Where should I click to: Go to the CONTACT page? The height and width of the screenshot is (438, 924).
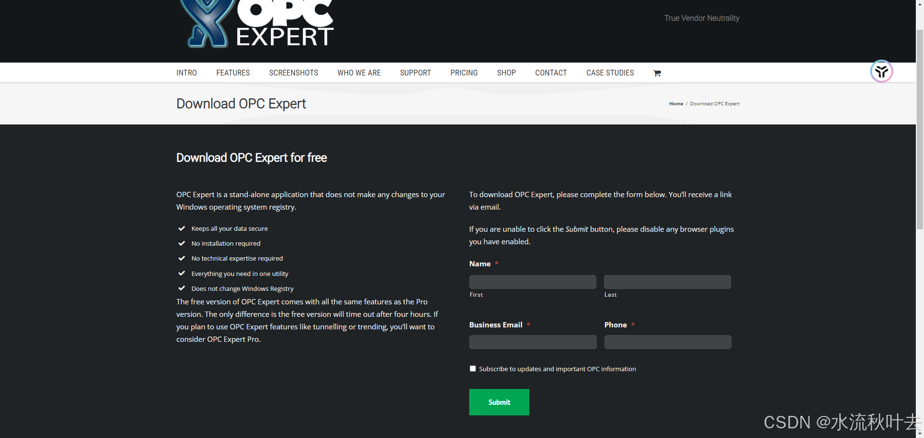click(x=551, y=73)
